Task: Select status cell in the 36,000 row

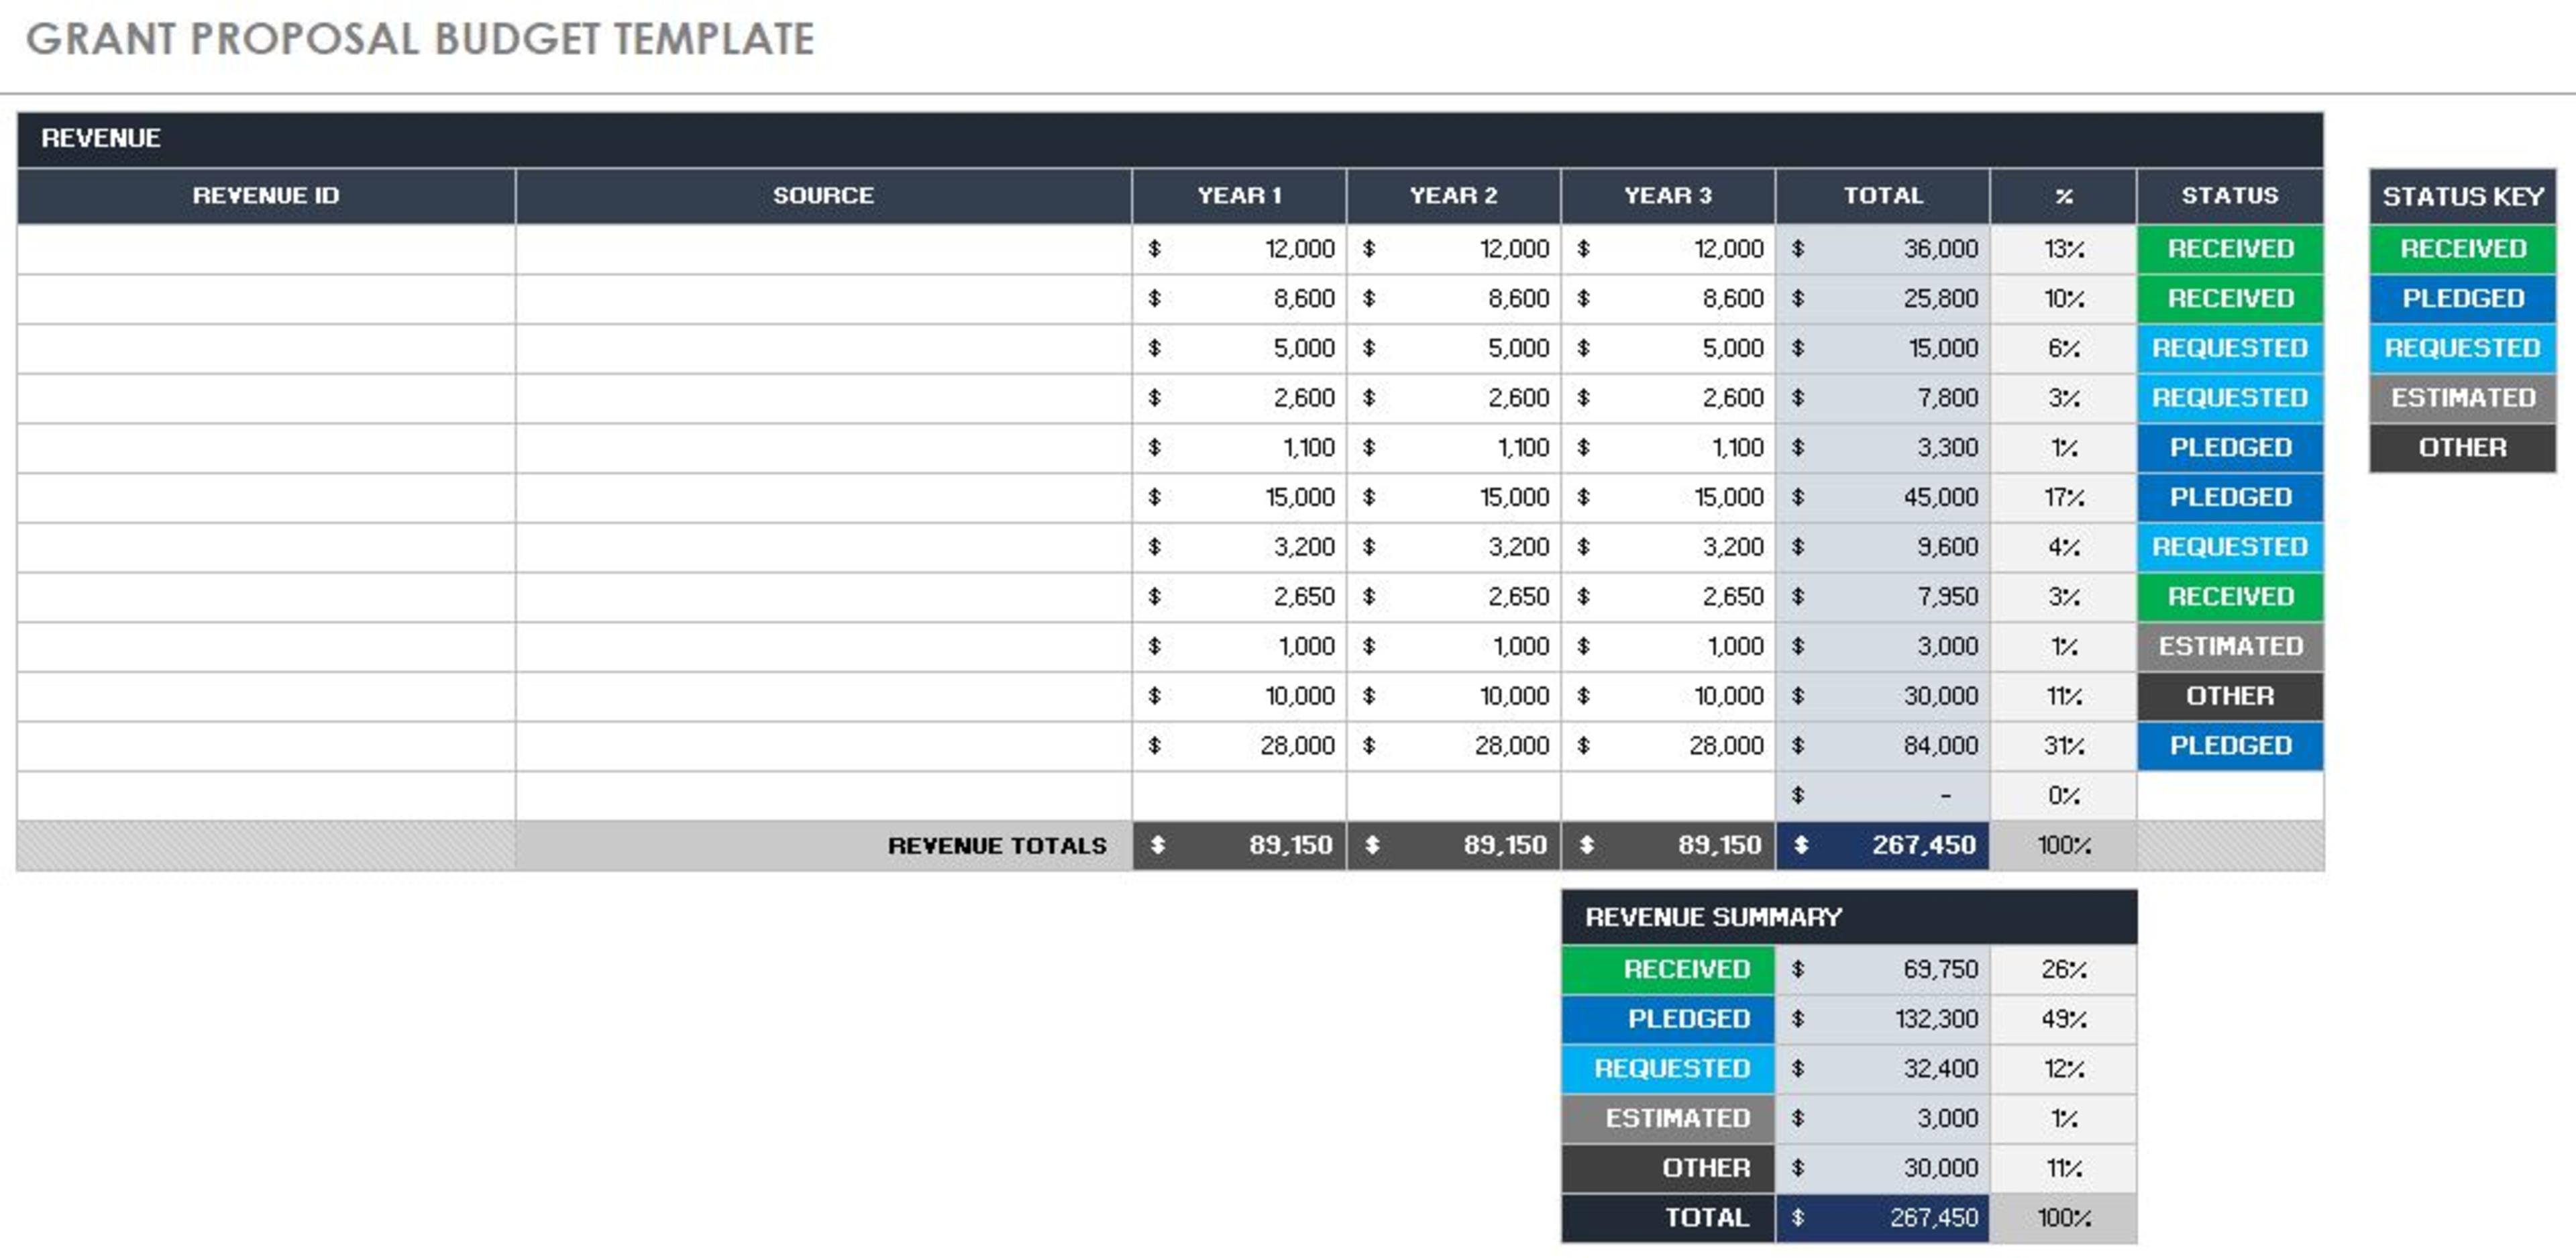Action: click(x=2230, y=248)
